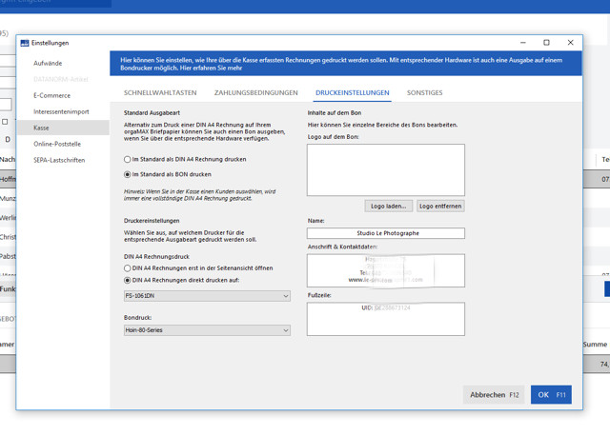
Task: Maximize the Einstellungen window
Action: click(546, 43)
